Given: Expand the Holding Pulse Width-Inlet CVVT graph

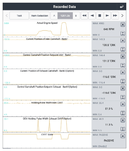Looking at the screenshot, I should click(123, 113).
